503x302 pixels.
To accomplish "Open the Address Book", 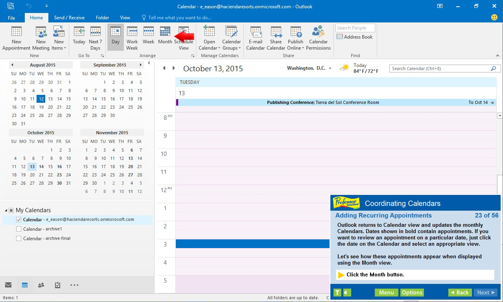I will [x=354, y=37].
